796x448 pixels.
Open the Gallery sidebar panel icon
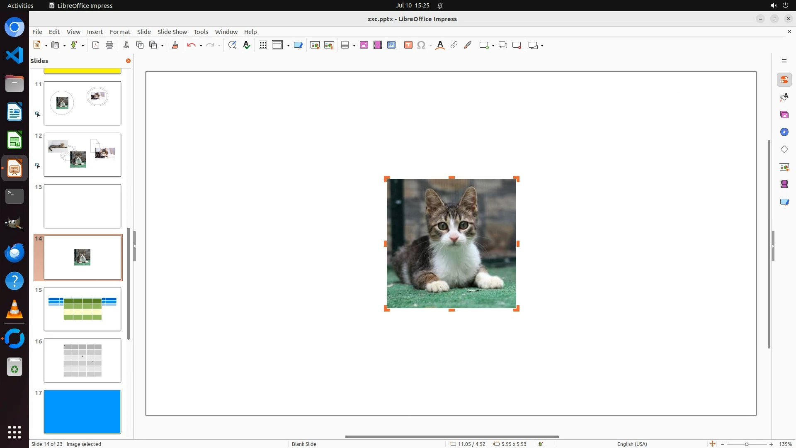(784, 114)
